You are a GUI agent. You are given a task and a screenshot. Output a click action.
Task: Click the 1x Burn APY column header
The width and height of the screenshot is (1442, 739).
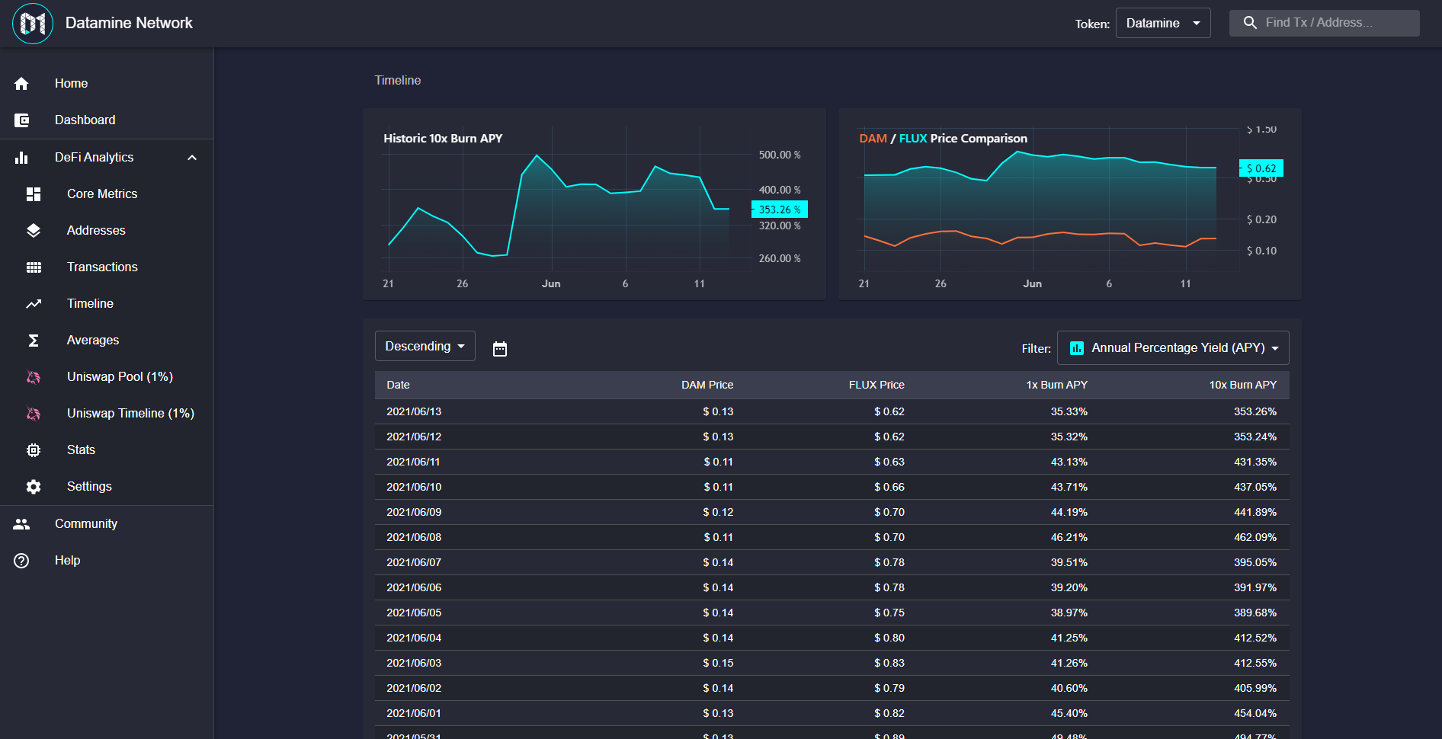click(x=1056, y=385)
